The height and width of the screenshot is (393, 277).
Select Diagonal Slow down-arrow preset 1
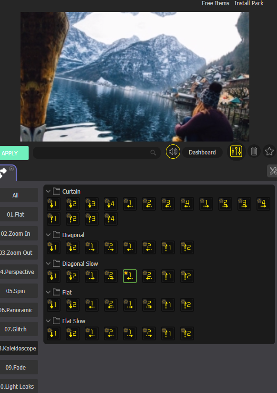[53, 276]
